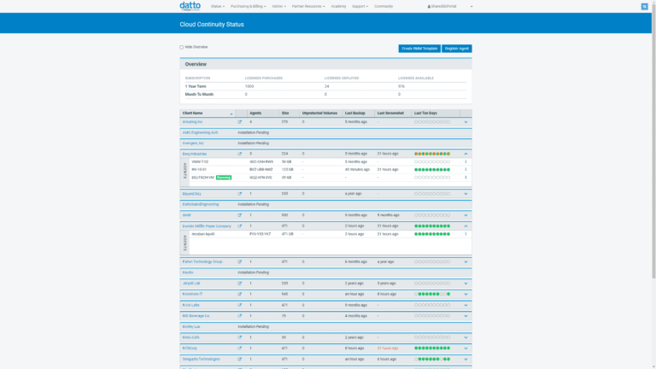Image resolution: width=656 pixels, height=369 pixels.
Task: Open options menu for HV-10-01 agent
Action: pos(466,170)
